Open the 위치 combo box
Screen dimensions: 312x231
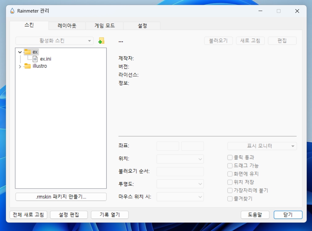click(180, 159)
